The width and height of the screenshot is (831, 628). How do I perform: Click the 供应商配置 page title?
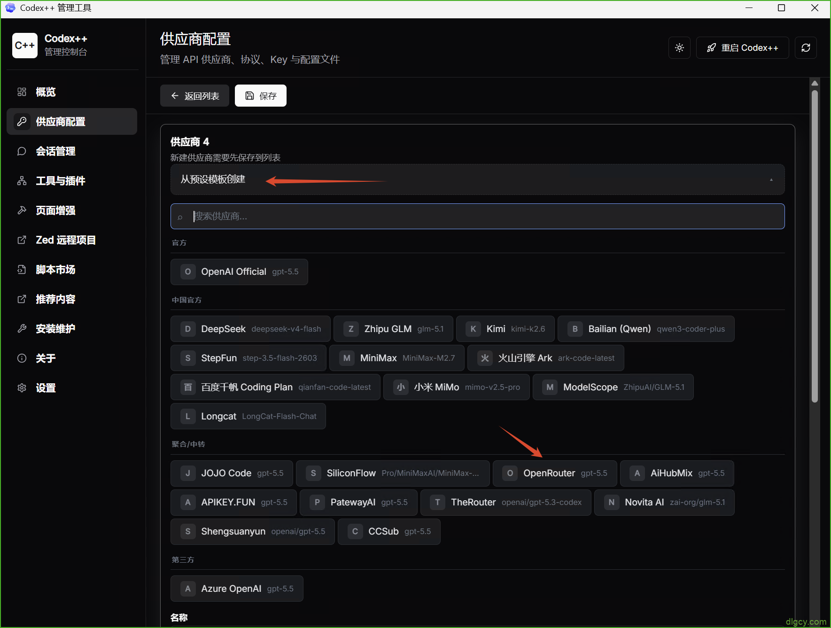point(195,39)
